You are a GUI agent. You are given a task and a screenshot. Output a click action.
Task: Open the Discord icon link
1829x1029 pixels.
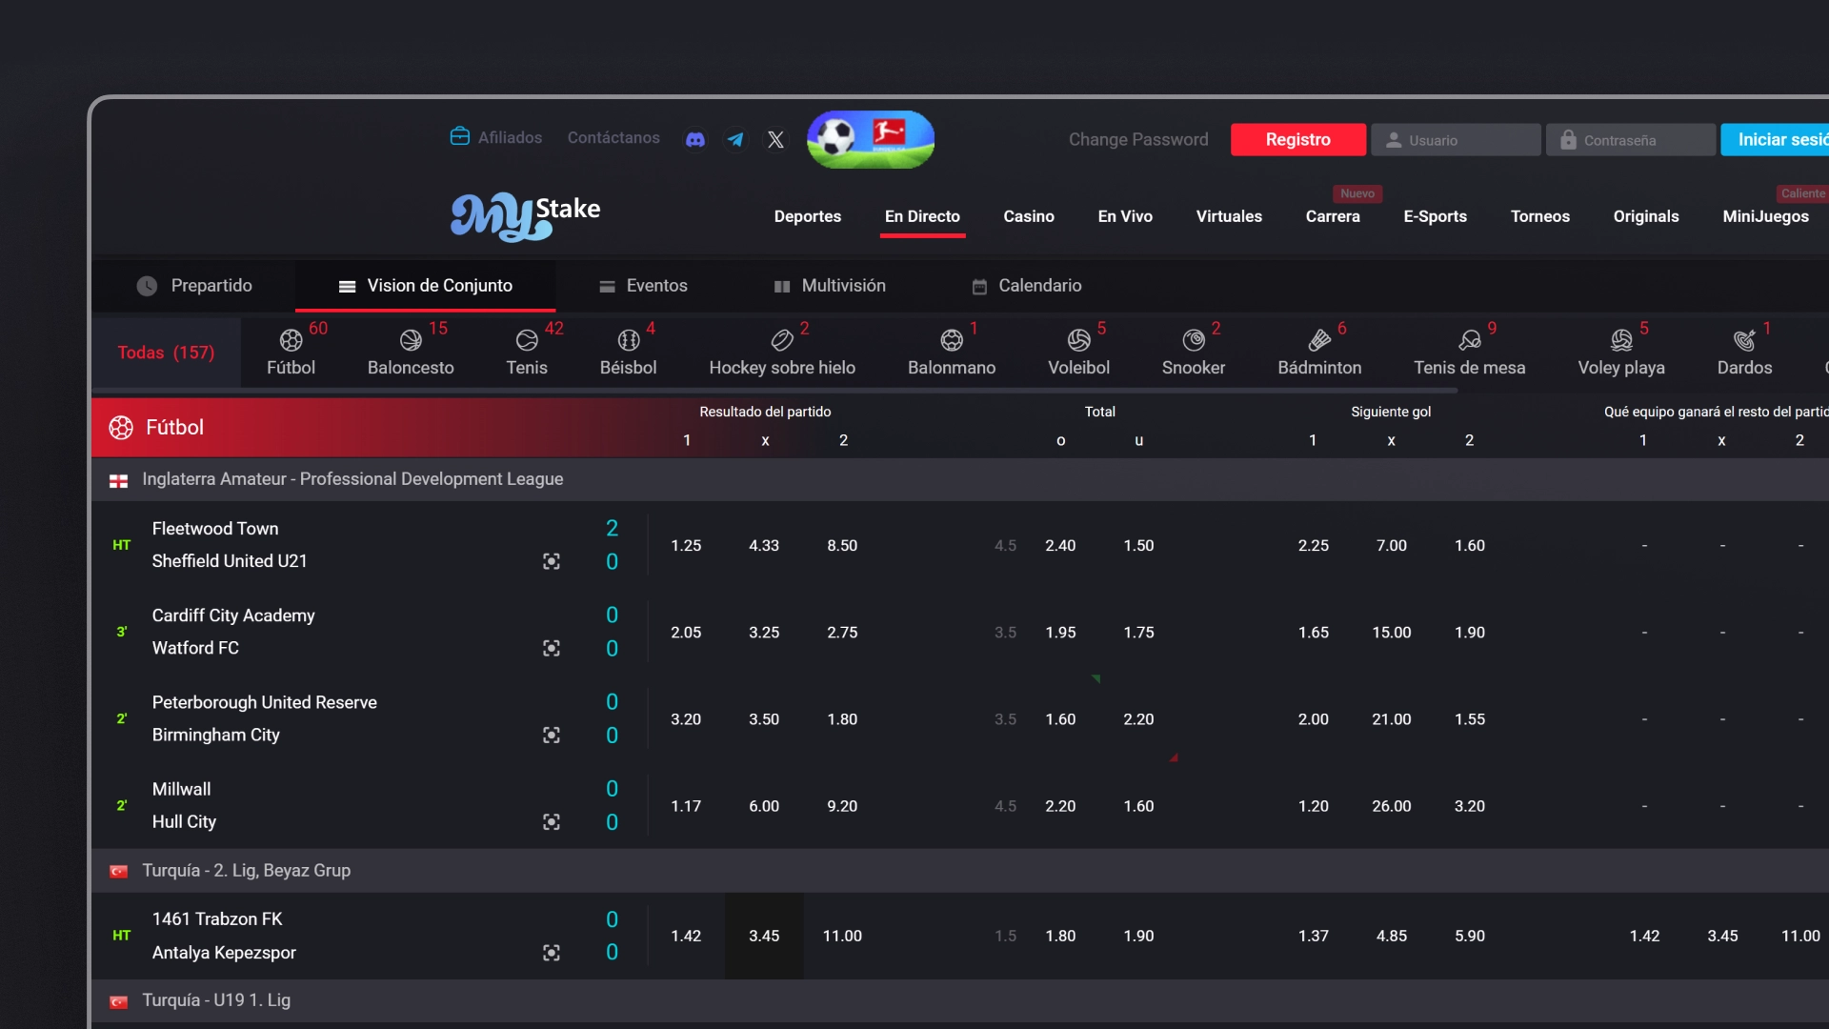(695, 140)
